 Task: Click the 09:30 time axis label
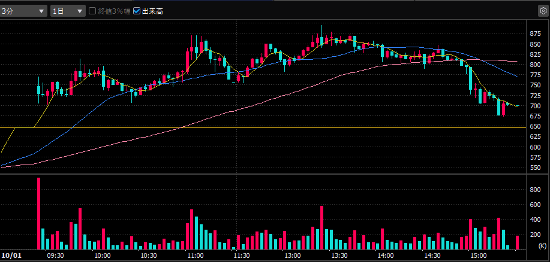pyautogui.click(x=55, y=255)
